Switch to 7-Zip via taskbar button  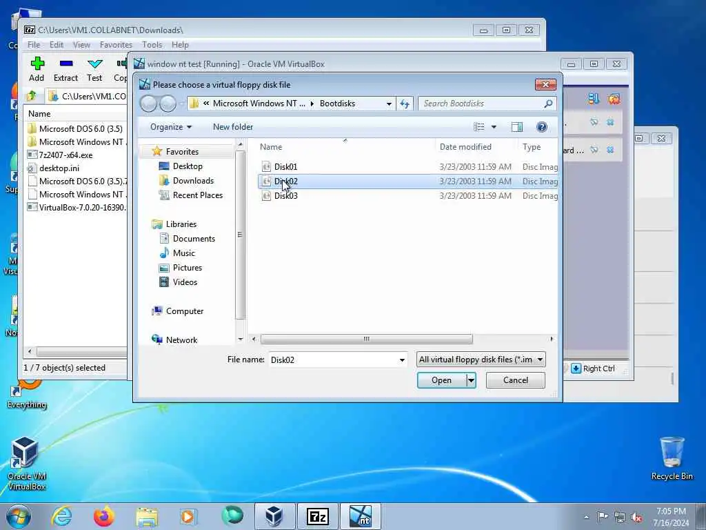click(317, 516)
